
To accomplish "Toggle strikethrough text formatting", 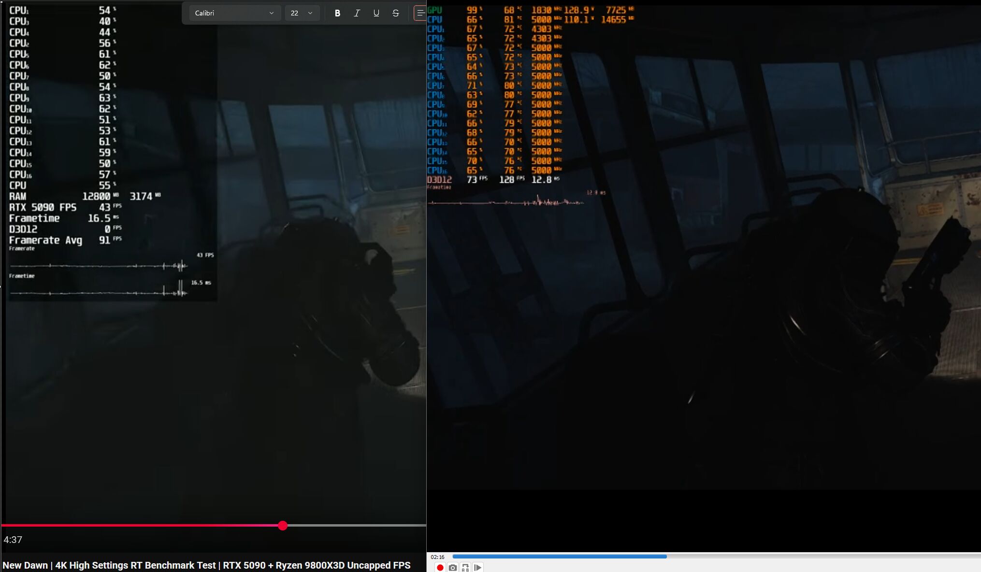I will pyautogui.click(x=395, y=13).
